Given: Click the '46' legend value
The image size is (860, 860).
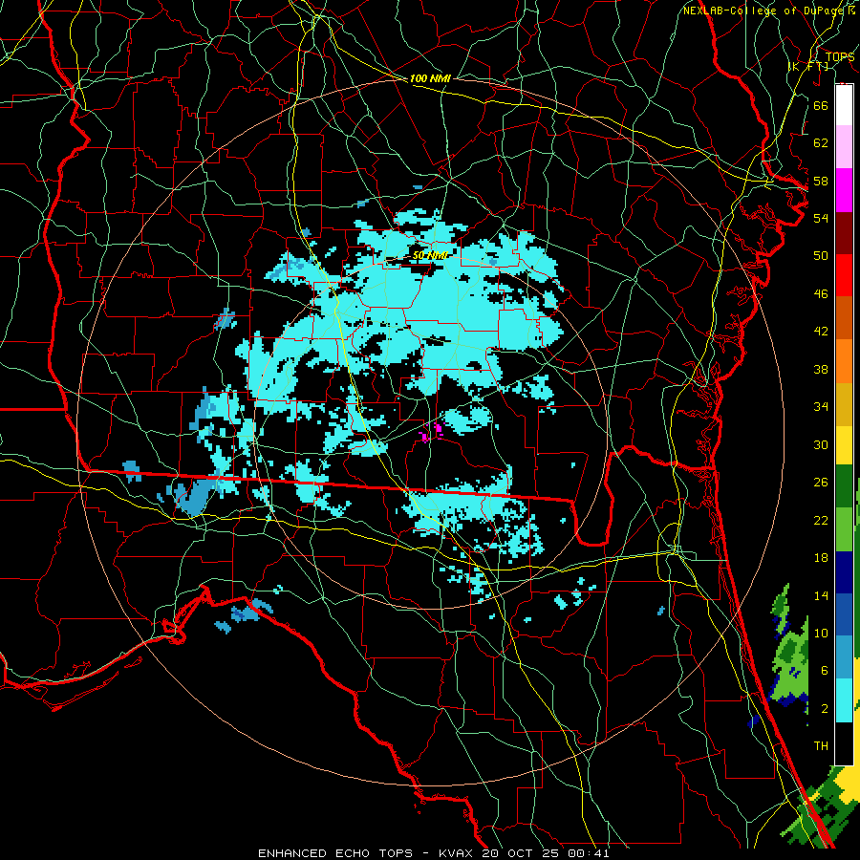Looking at the screenshot, I should (x=821, y=294).
